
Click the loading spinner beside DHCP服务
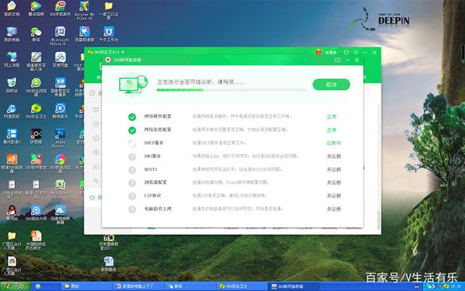[x=132, y=143]
